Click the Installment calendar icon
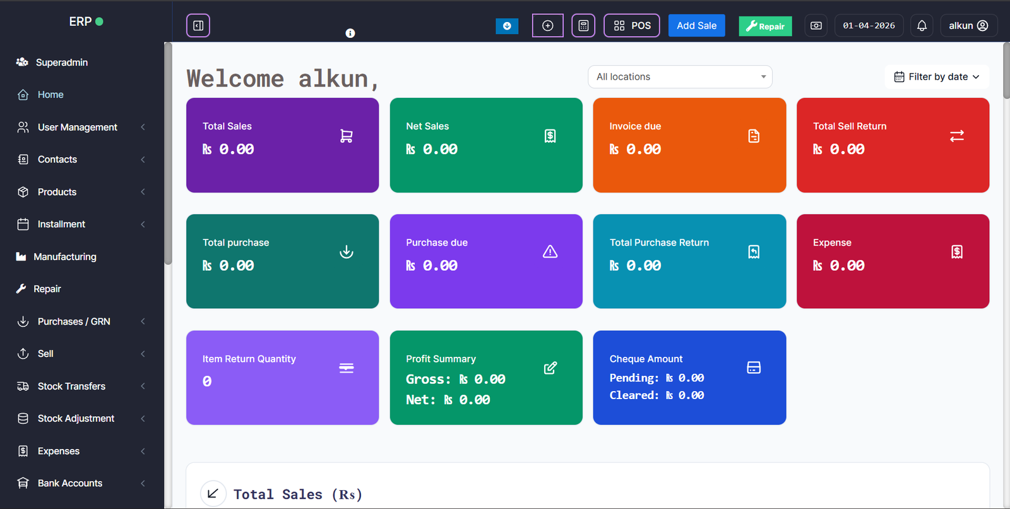Screen dimensions: 1010x509 click(x=23, y=224)
